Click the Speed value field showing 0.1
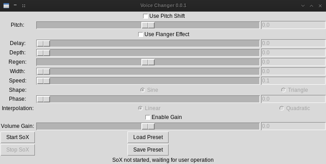Screen dimensions: 326x164 [x=293, y=81]
